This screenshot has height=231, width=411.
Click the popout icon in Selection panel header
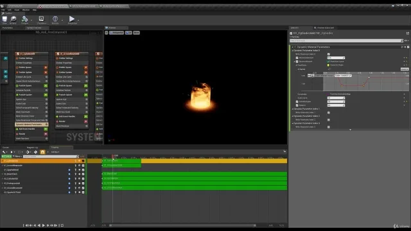tap(408, 33)
